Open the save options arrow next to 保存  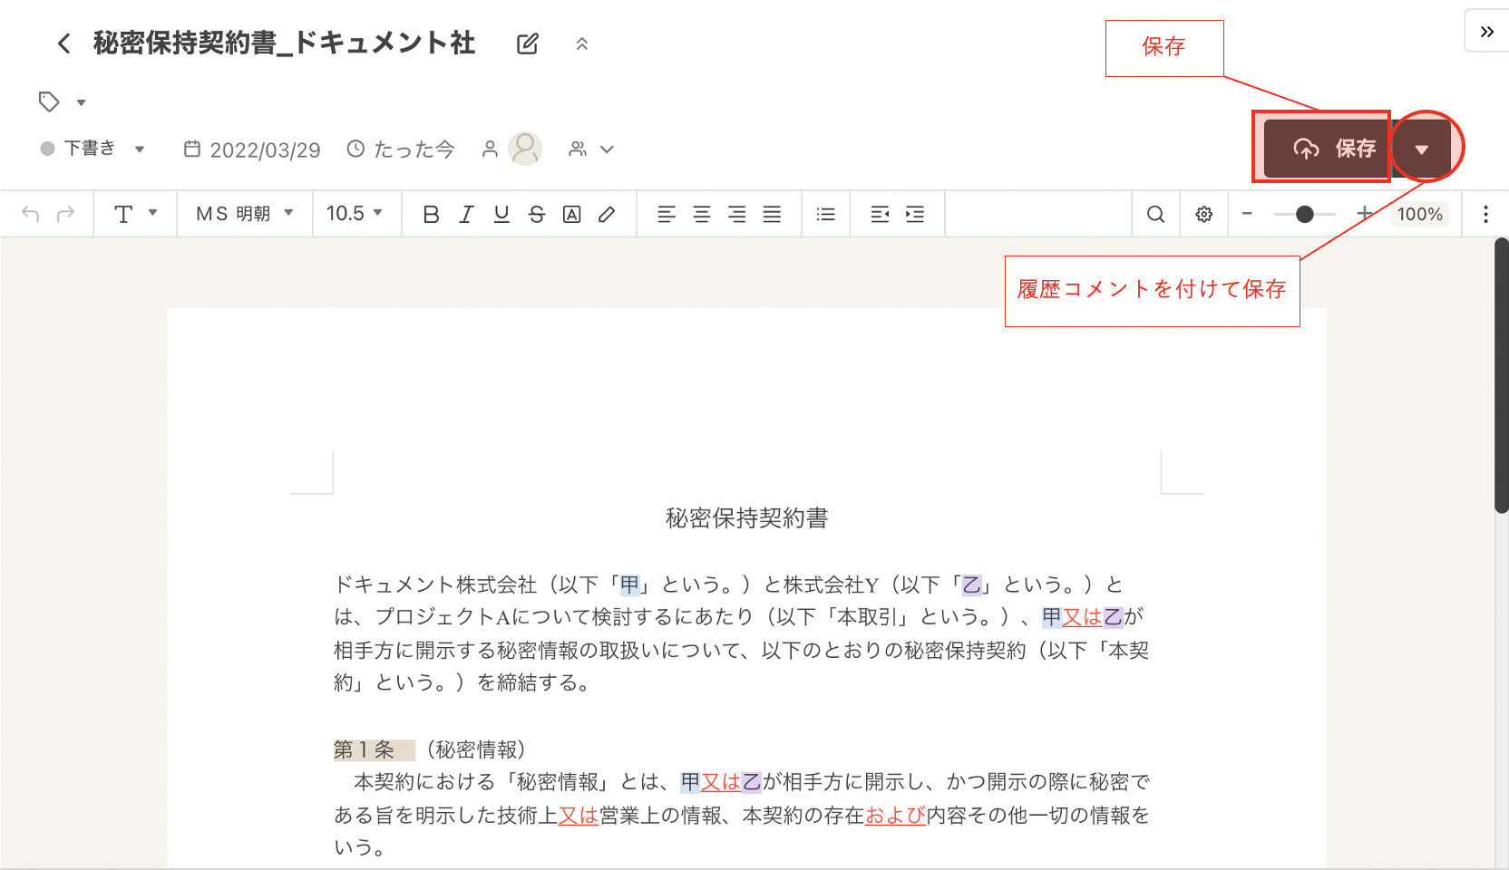[1421, 150]
